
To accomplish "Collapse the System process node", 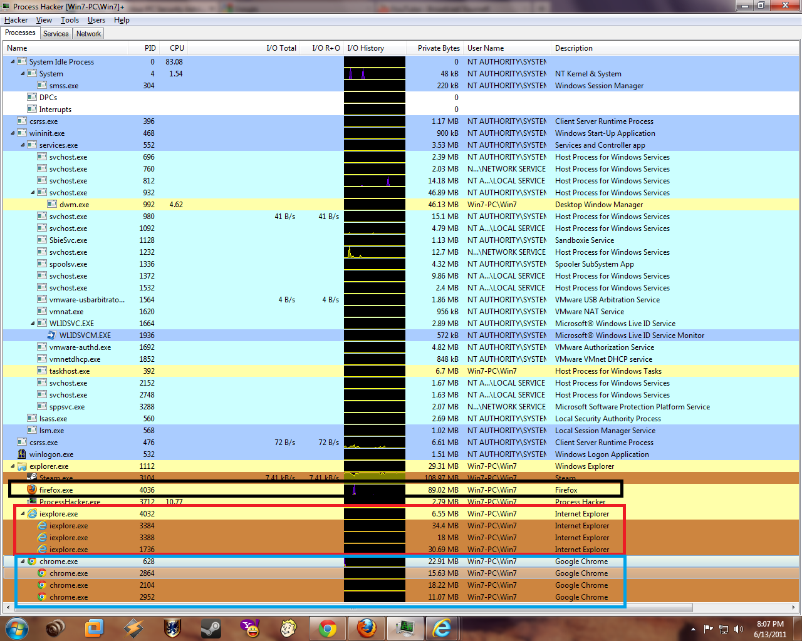I will 23,74.
